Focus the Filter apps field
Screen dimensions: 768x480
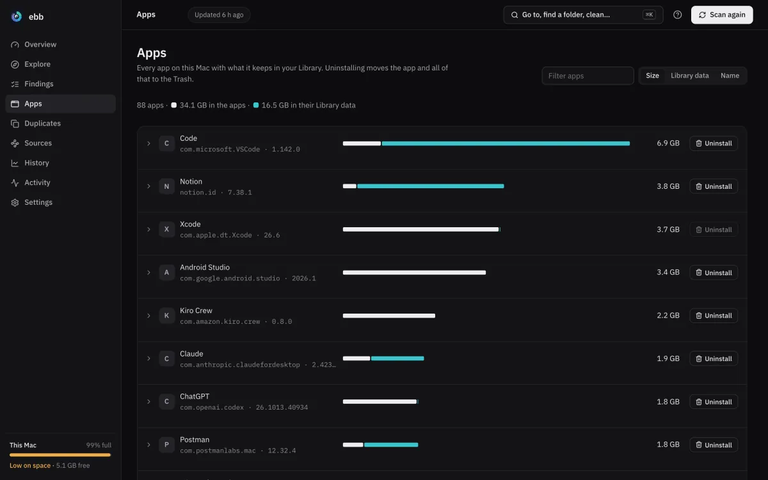click(588, 76)
